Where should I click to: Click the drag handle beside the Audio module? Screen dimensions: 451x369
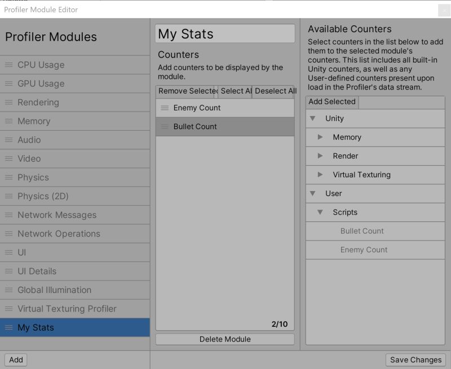(x=8, y=140)
